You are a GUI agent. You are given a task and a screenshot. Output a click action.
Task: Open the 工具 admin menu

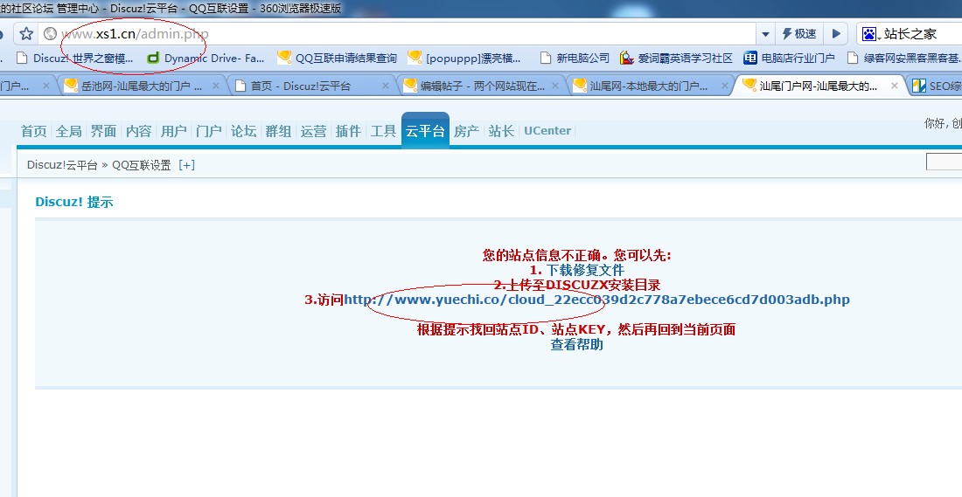(383, 130)
